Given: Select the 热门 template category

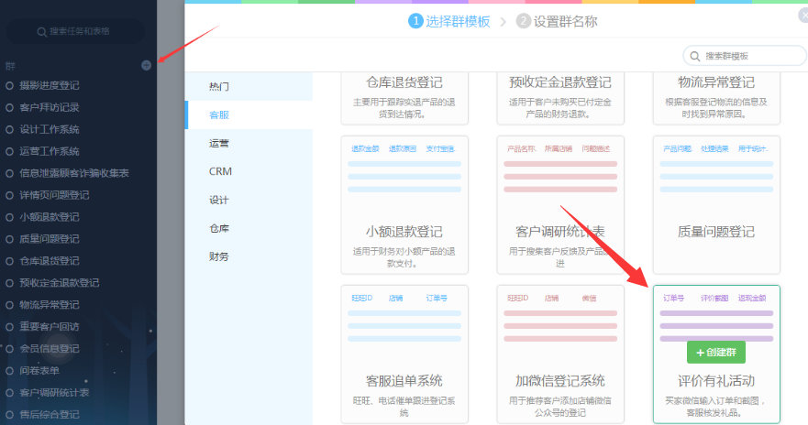Looking at the screenshot, I should point(249,86).
